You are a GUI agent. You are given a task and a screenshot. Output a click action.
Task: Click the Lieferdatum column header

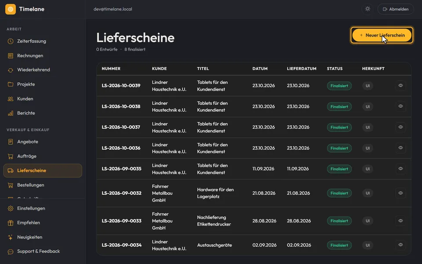click(302, 69)
